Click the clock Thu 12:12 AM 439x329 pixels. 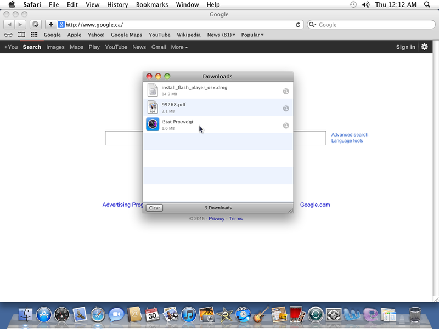click(396, 4)
